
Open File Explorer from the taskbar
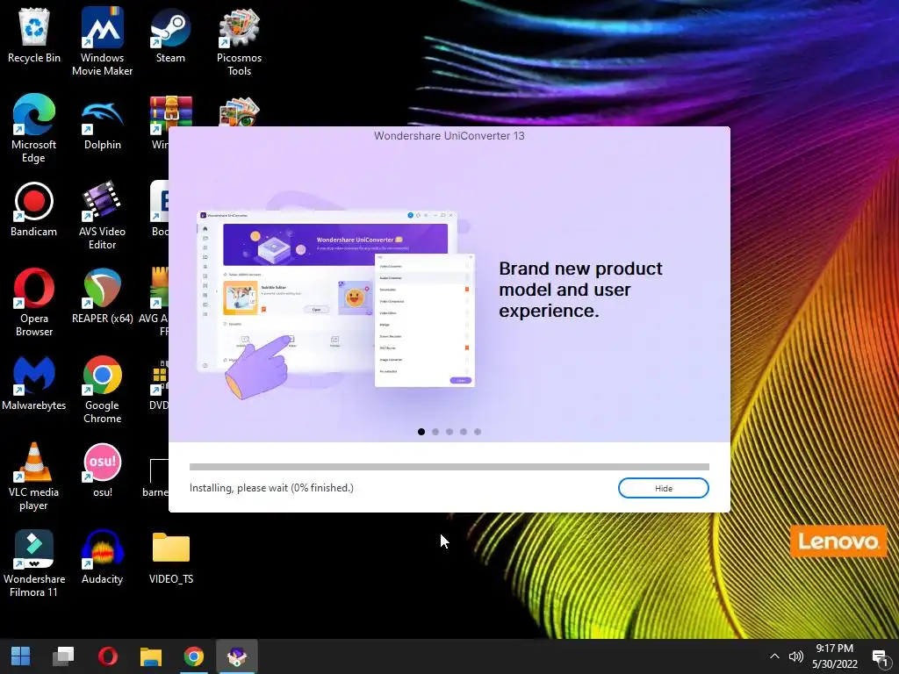(151, 656)
